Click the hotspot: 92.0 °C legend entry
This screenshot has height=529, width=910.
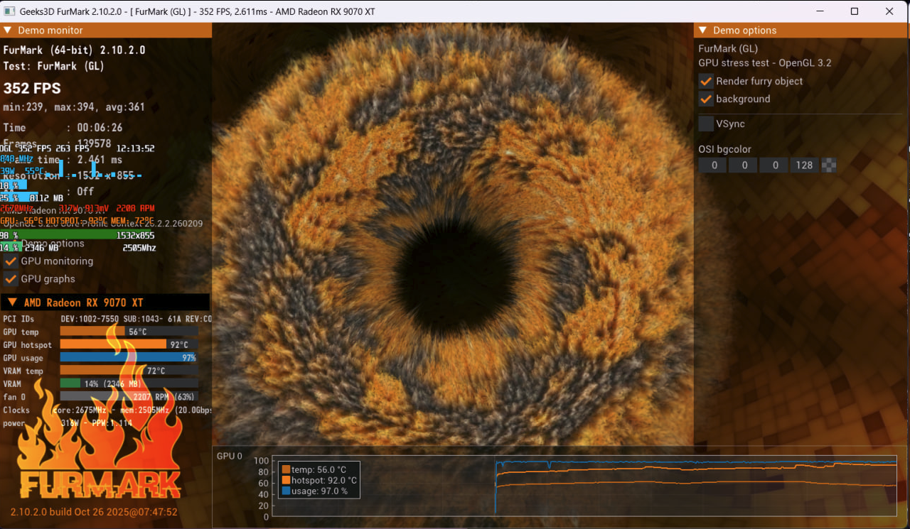[x=319, y=480]
